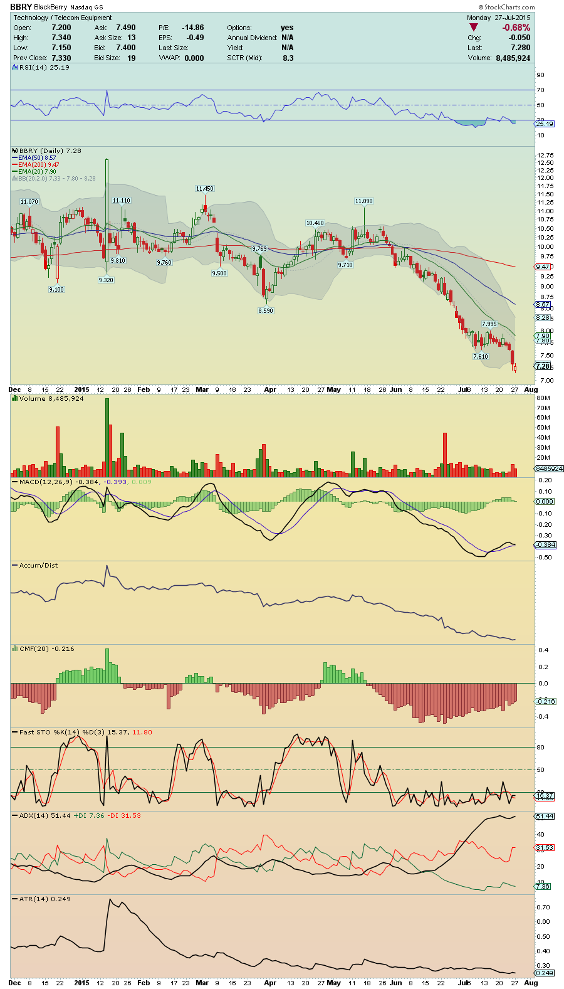Click the Ask value 7.490
The image size is (564, 989).
point(126,28)
